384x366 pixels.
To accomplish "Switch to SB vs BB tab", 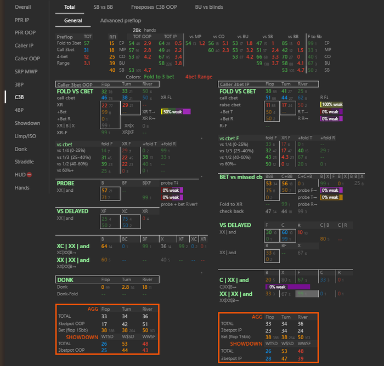I will click(103, 7).
